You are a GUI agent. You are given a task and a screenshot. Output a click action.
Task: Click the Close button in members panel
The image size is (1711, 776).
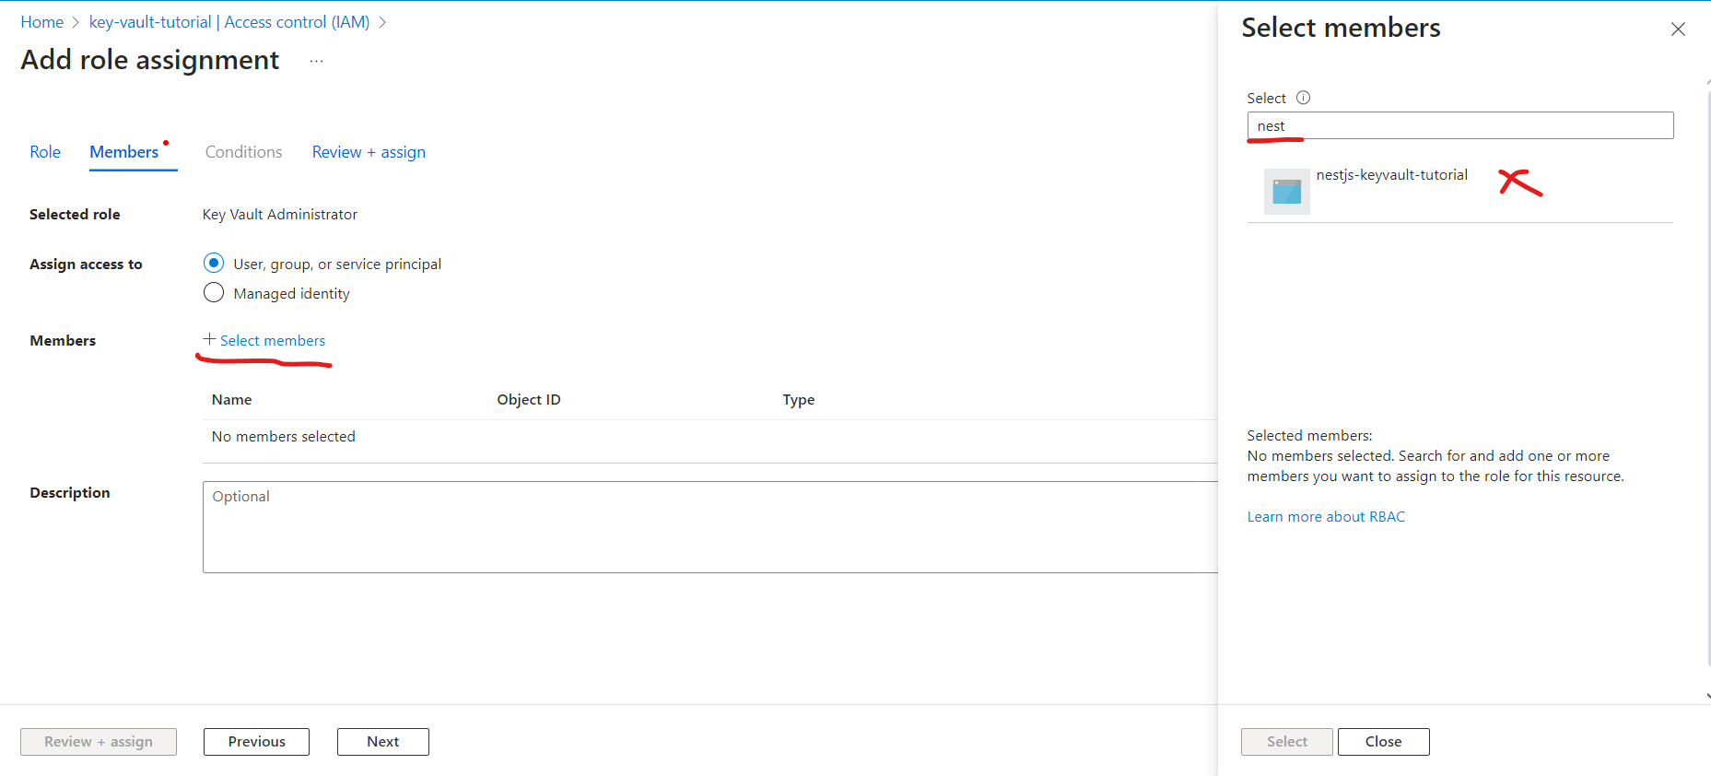point(1384,742)
